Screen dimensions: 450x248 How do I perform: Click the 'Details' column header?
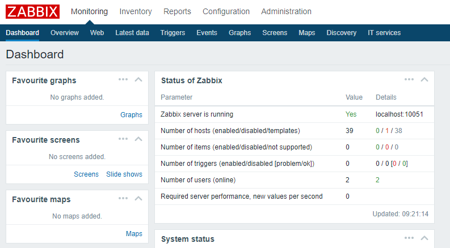point(386,97)
